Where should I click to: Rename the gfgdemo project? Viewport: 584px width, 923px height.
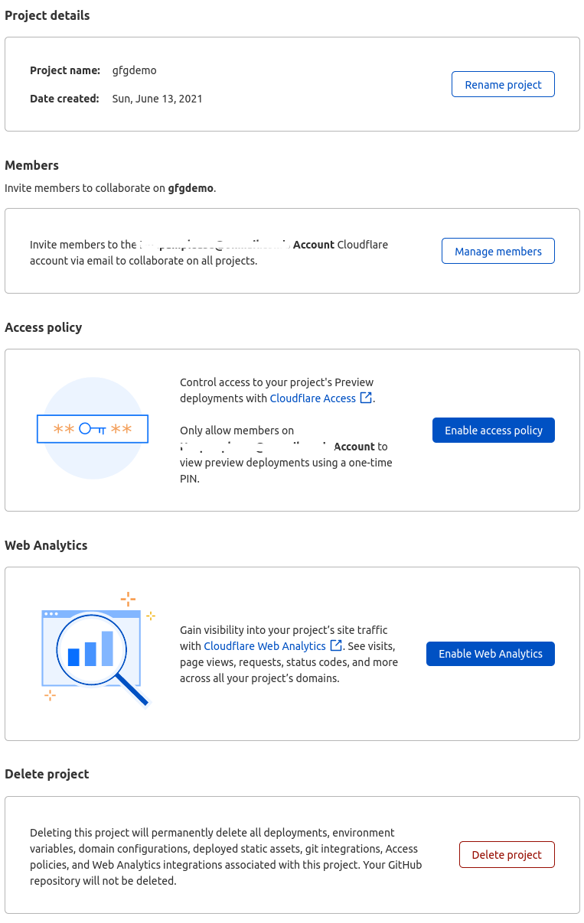[x=503, y=84]
